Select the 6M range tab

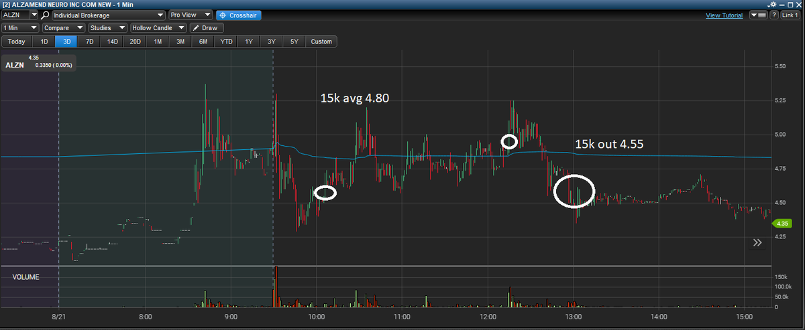point(203,42)
